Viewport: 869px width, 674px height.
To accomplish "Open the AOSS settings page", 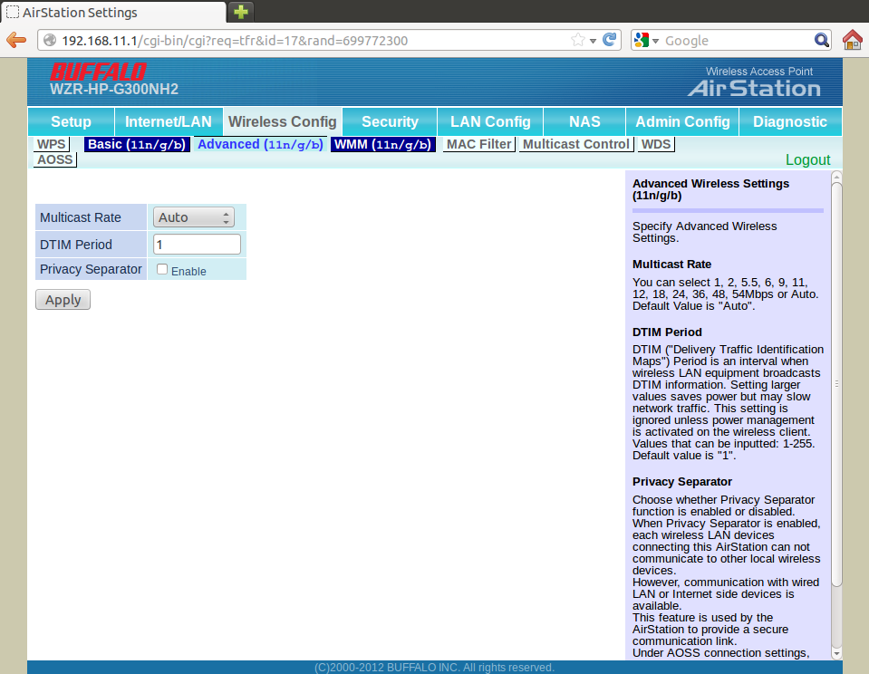I will pyautogui.click(x=55, y=159).
